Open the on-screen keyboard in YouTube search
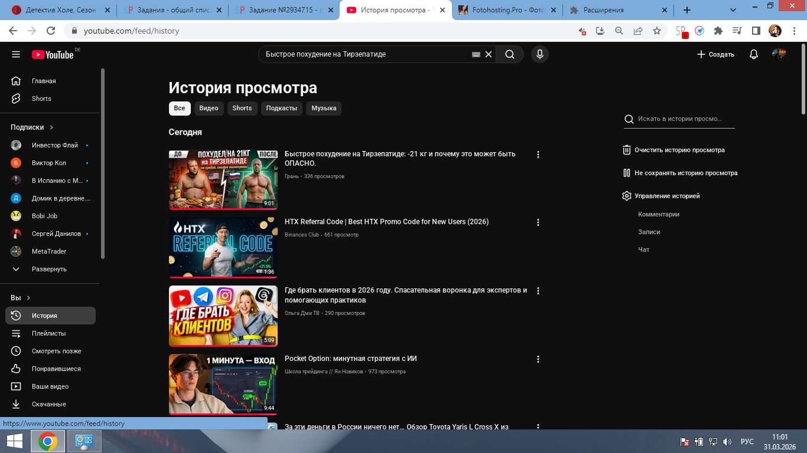The width and height of the screenshot is (807, 453). [x=476, y=54]
